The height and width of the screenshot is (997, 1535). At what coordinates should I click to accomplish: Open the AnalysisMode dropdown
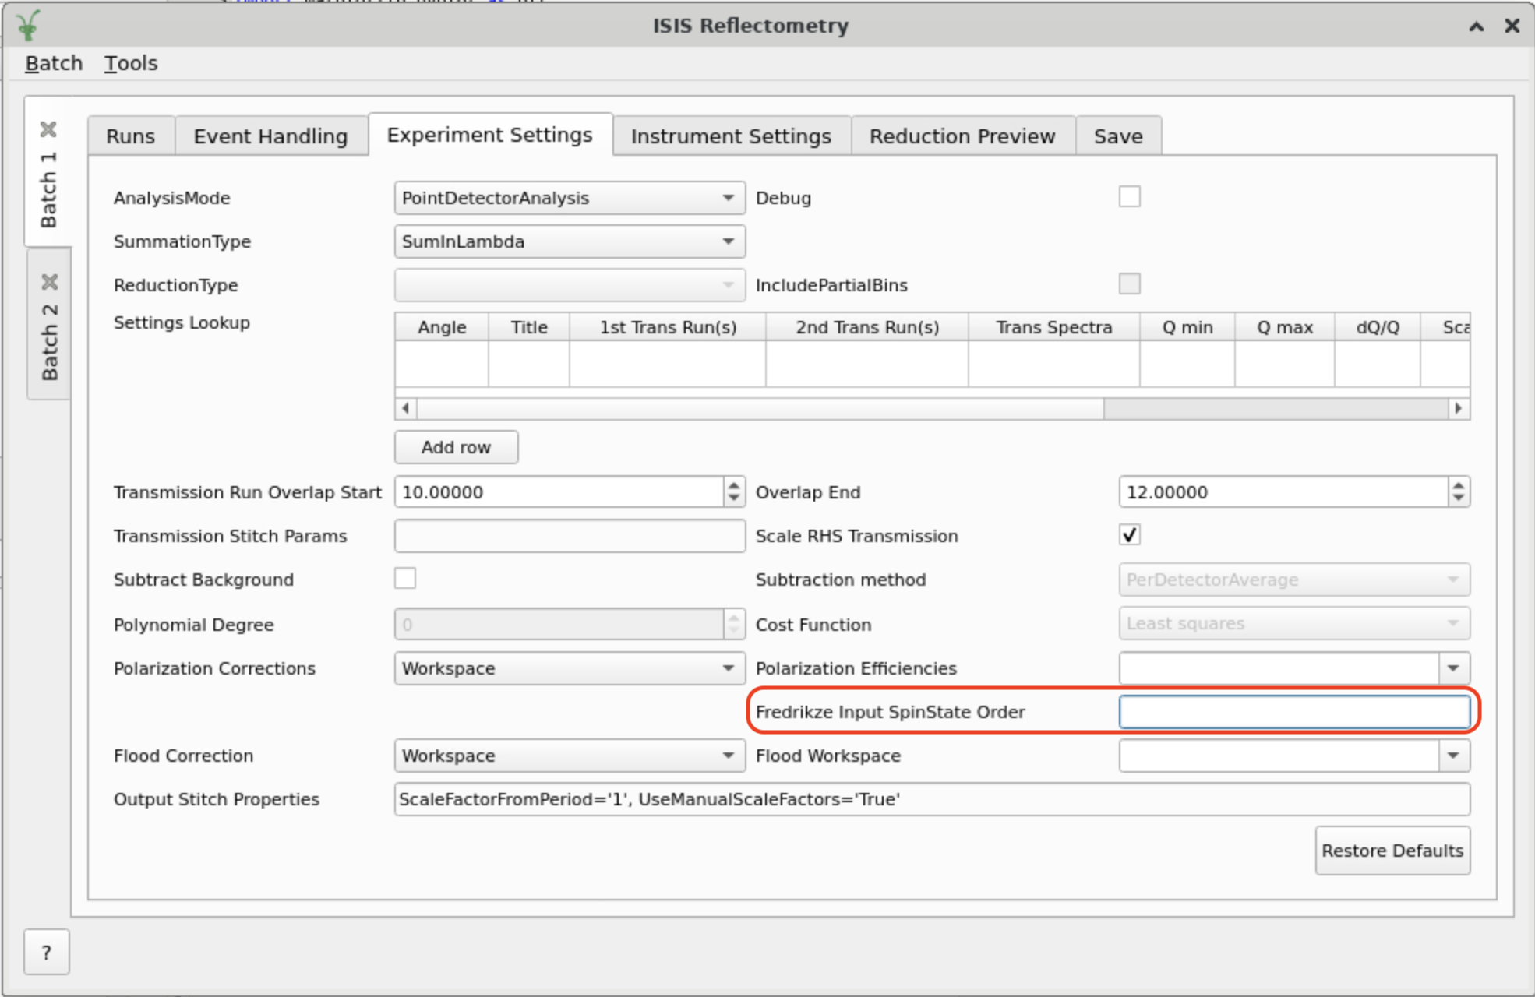point(570,198)
